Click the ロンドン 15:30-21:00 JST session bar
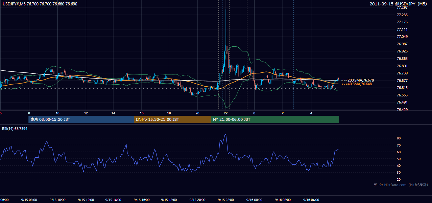This screenshot has width=432, height=203. [x=172, y=119]
